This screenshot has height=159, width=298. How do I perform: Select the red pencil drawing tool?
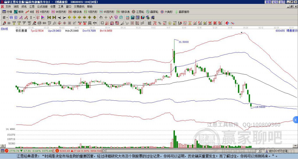tap(4, 23)
